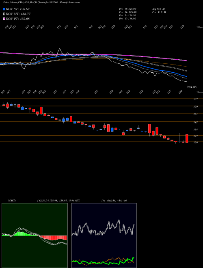203x268 pixels.
Task: Click the 'Pre C: 118.90' close value
Action: (127, 19)
